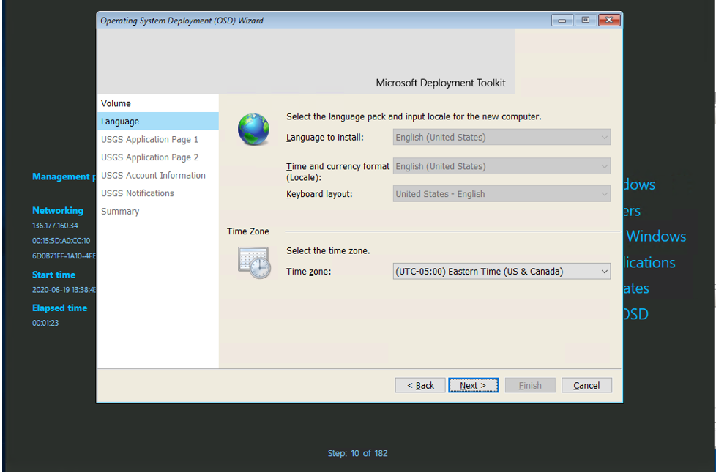Go to USGS Application Page 1 step

pyautogui.click(x=158, y=140)
